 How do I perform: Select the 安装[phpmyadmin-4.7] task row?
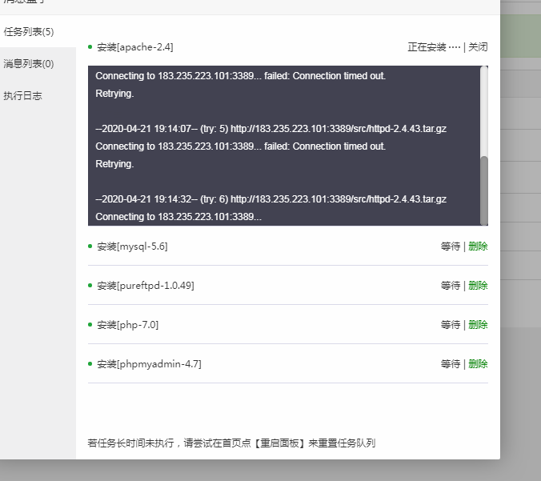[288, 364]
